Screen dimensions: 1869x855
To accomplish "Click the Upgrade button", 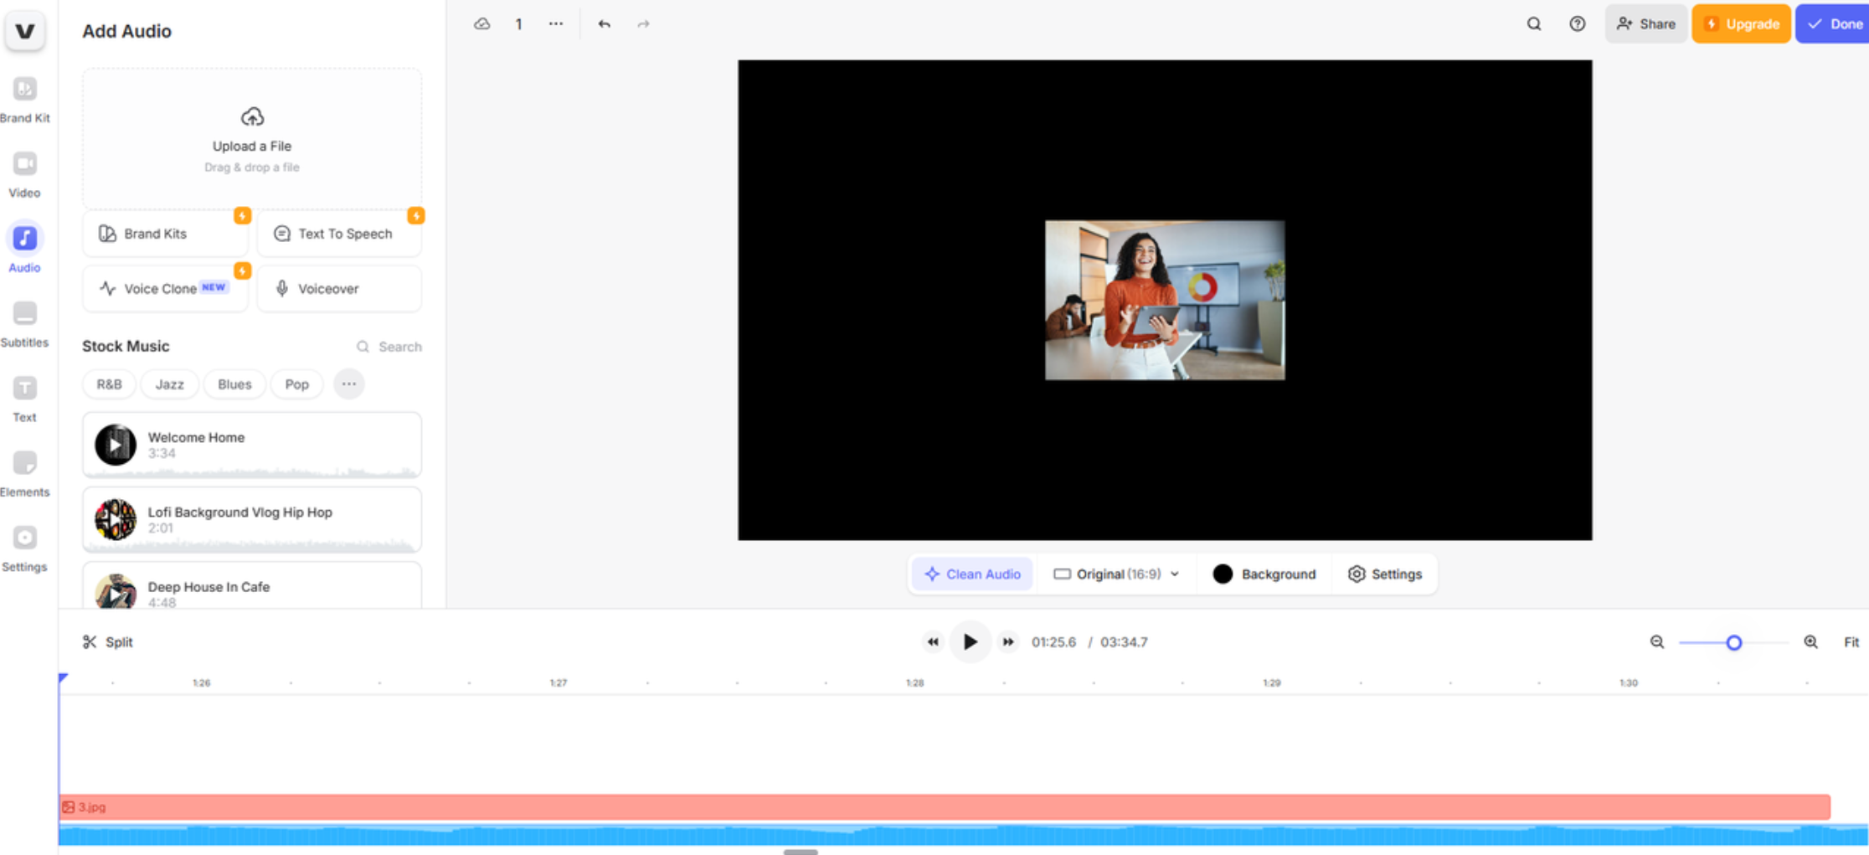I will tap(1741, 23).
